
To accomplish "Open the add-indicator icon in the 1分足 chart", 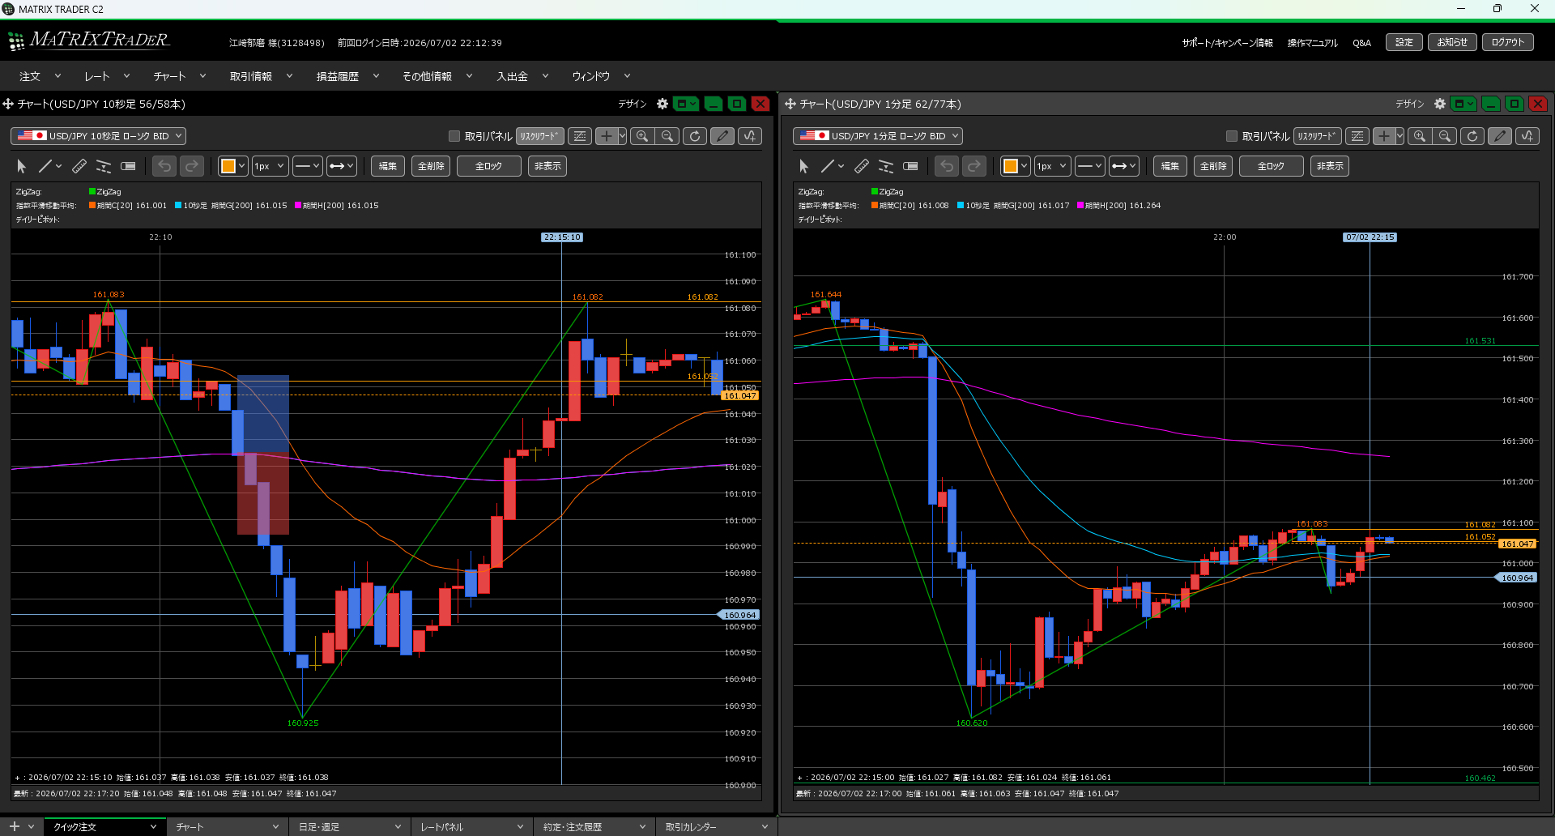I will (1527, 136).
